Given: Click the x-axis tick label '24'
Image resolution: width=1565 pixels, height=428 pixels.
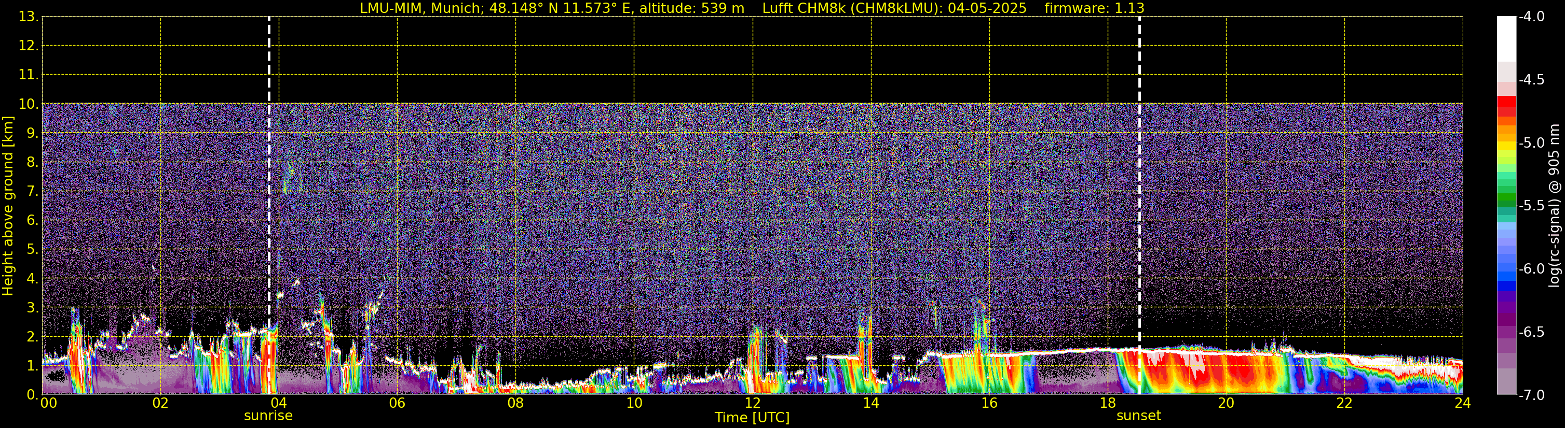Looking at the screenshot, I should (1462, 403).
